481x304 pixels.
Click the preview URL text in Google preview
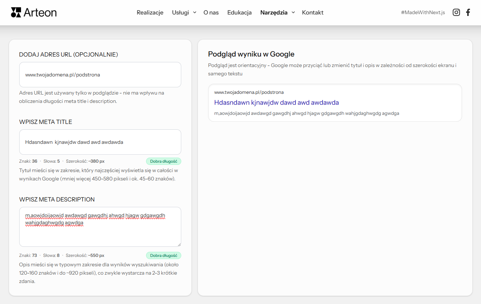click(x=249, y=92)
